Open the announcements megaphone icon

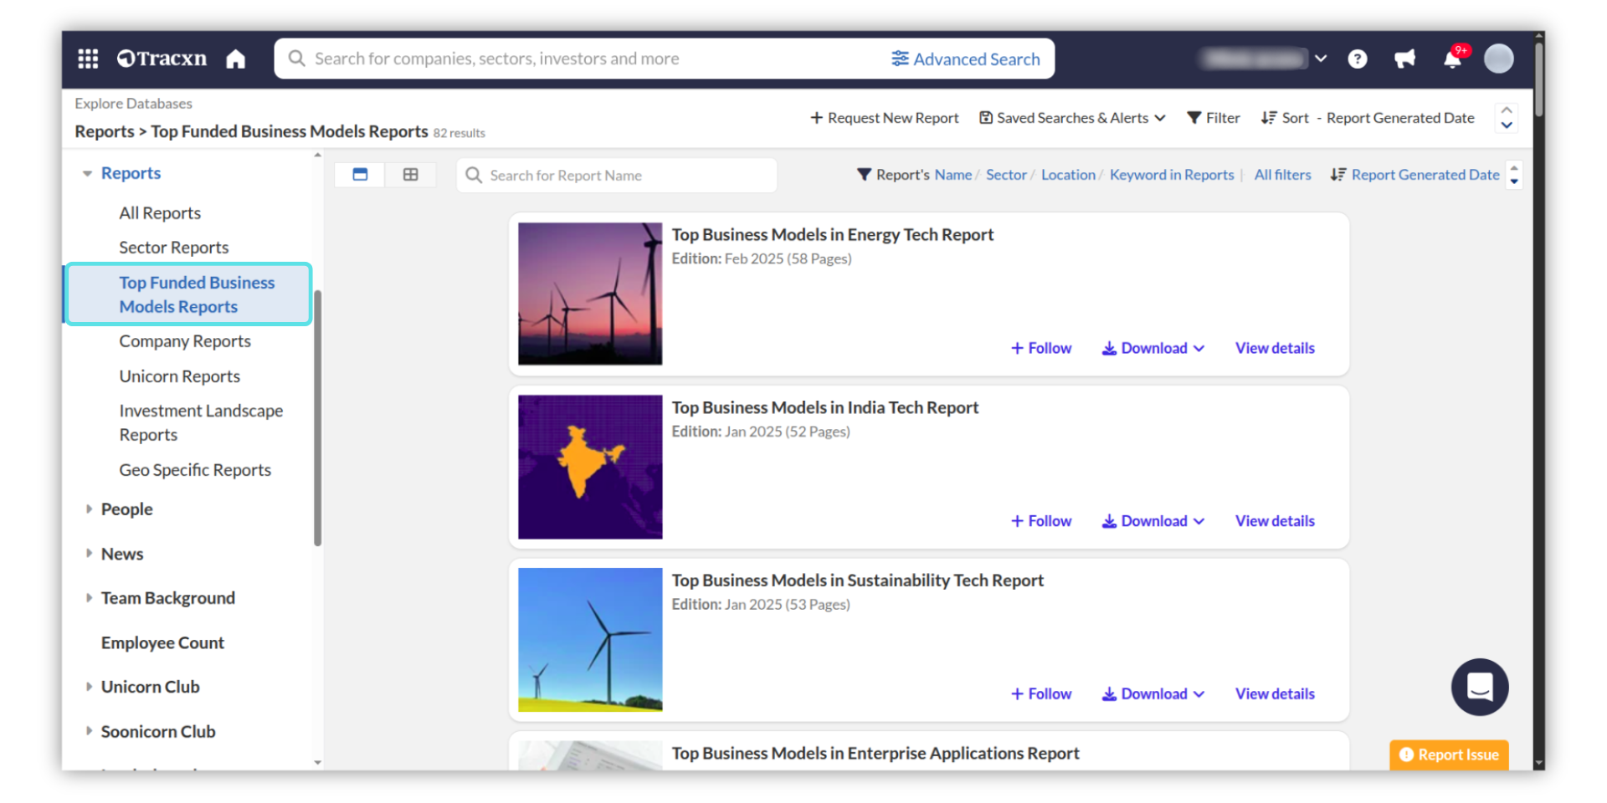1404,59
